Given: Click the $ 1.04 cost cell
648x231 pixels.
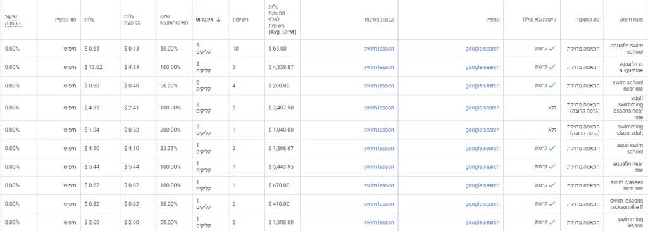Looking at the screenshot, I should pos(92,130).
